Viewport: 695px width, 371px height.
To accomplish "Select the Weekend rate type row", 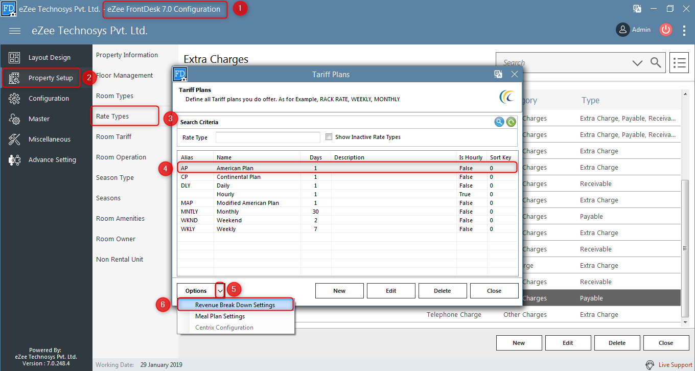I will pos(347,220).
